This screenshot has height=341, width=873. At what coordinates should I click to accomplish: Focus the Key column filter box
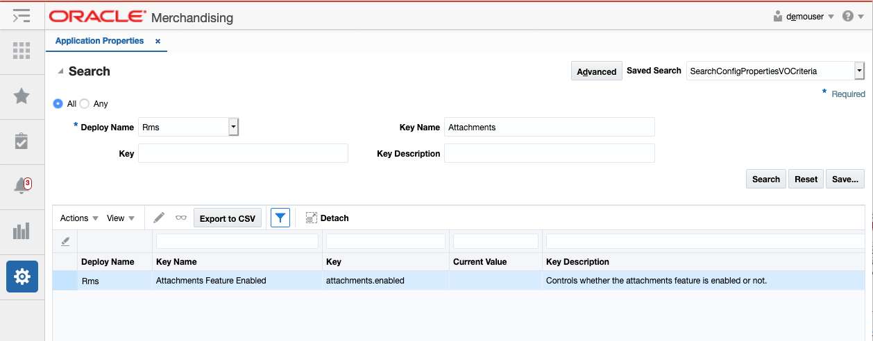point(386,241)
